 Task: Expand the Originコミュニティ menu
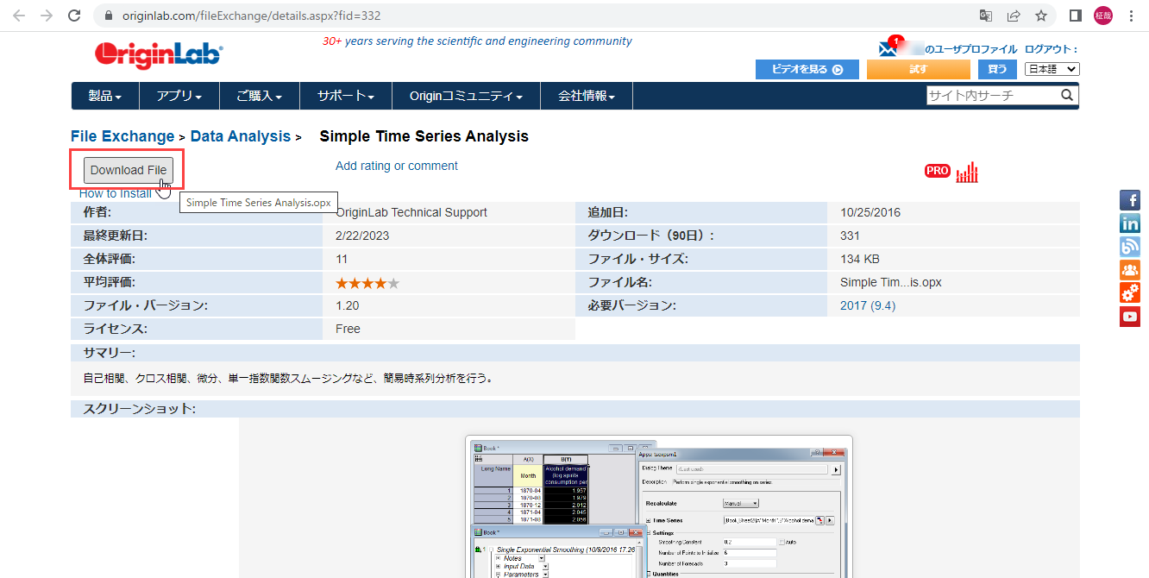(x=467, y=96)
